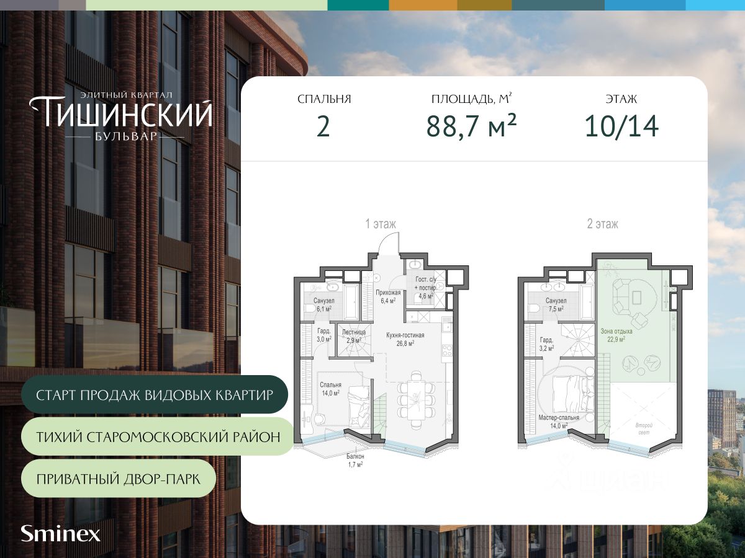The width and height of the screenshot is (745, 558).
Task: Select the 'Приватный двор-парк' badge
Action: 117,479
